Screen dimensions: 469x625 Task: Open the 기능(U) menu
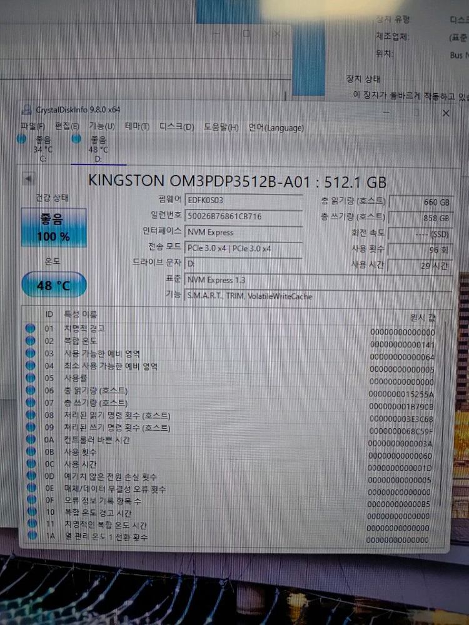coord(101,126)
